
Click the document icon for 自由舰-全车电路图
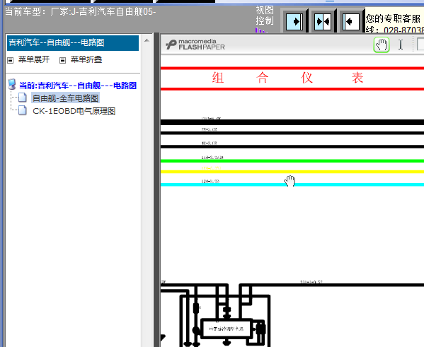pyautogui.click(x=23, y=98)
